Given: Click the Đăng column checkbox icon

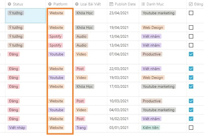Looking at the screenshot, I should (191, 4).
